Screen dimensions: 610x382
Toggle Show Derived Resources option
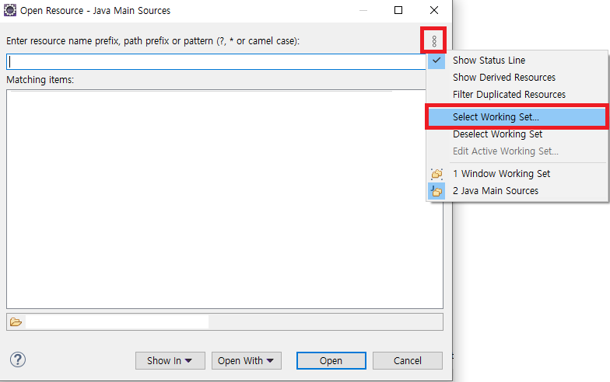(x=517, y=78)
